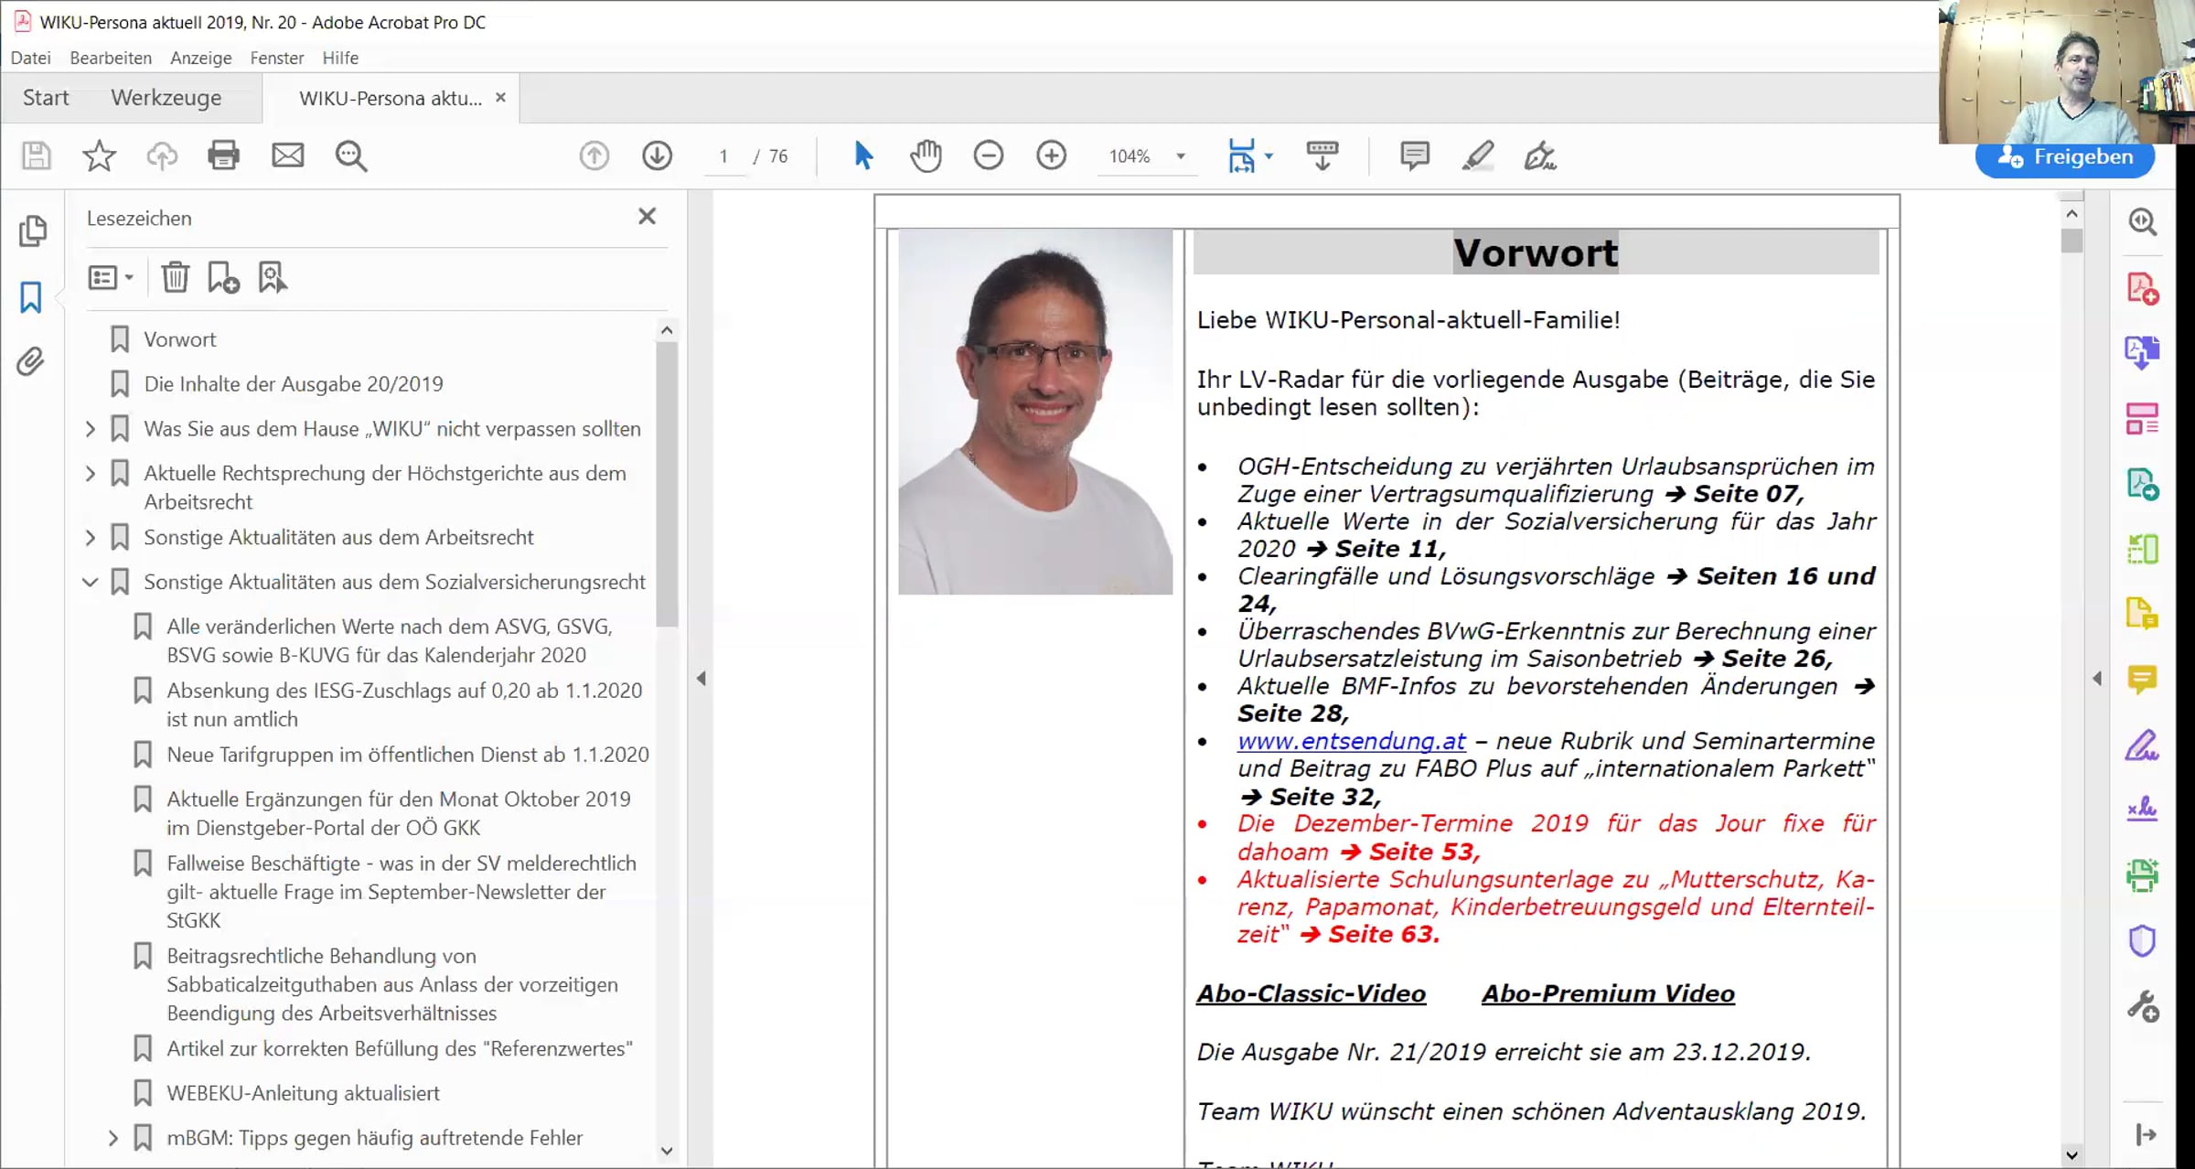Click the page number input field

pos(723,156)
